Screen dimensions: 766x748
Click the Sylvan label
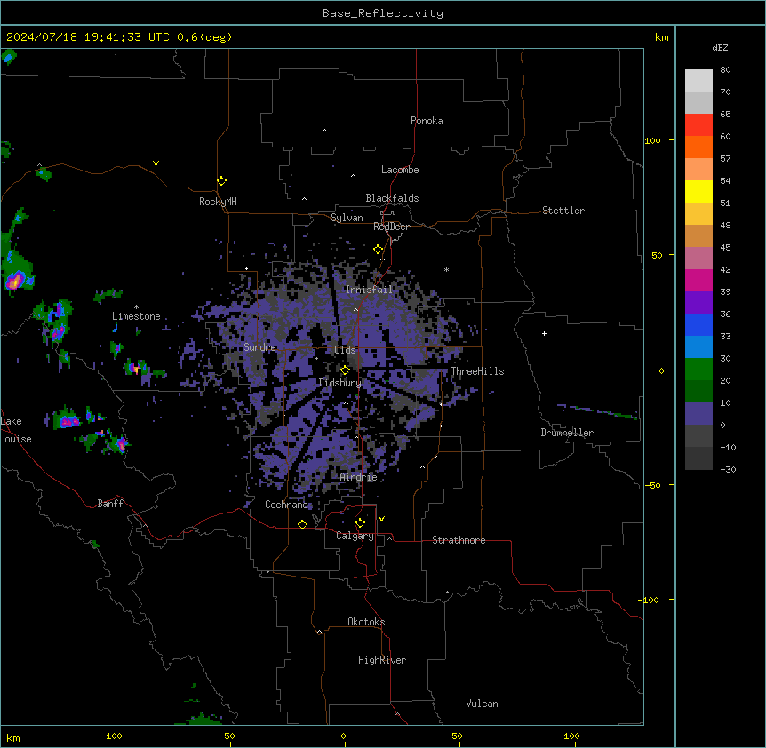(347, 218)
